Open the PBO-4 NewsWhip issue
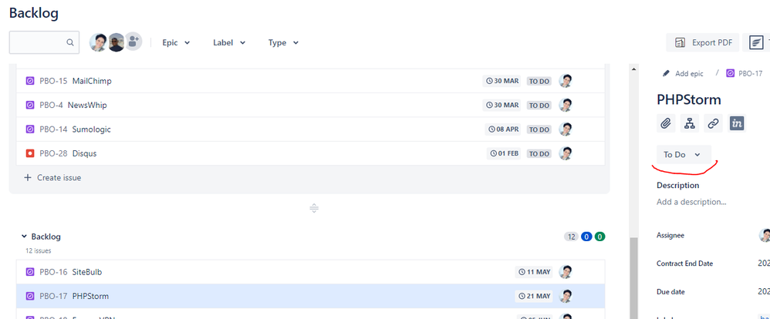This screenshot has width=770, height=319. point(310,105)
